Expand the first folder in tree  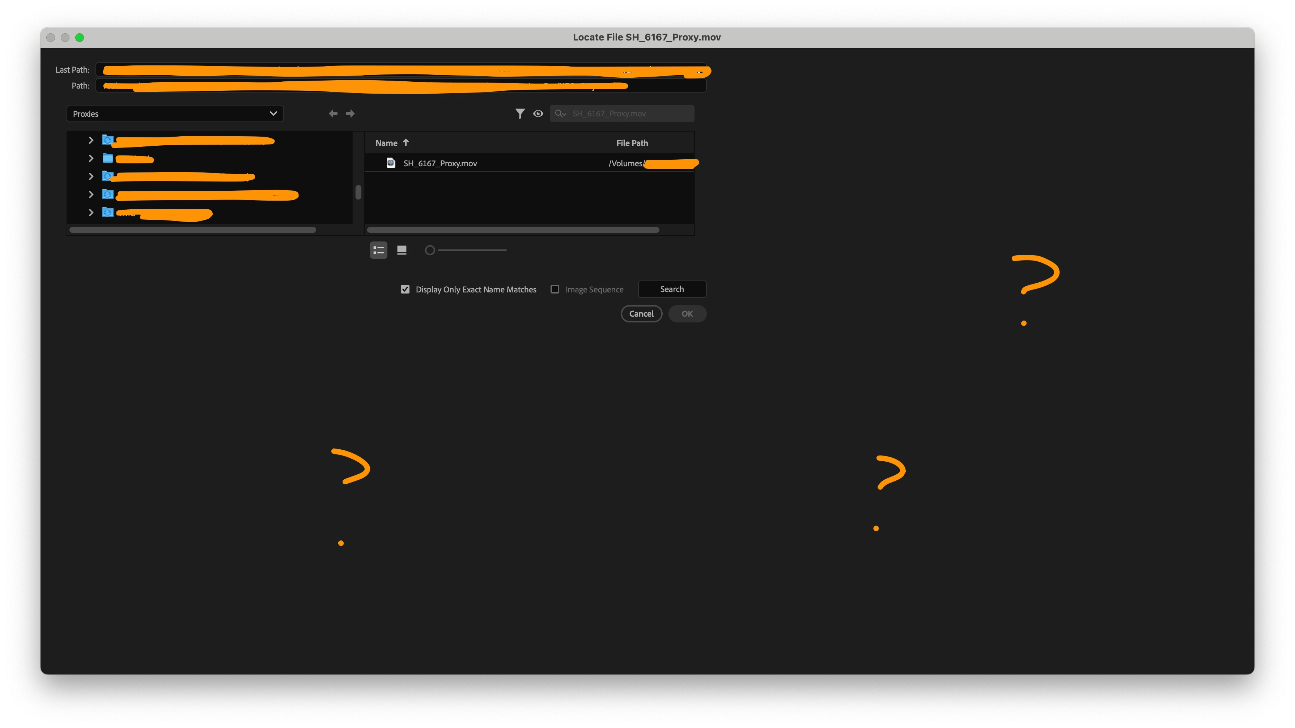click(x=91, y=140)
